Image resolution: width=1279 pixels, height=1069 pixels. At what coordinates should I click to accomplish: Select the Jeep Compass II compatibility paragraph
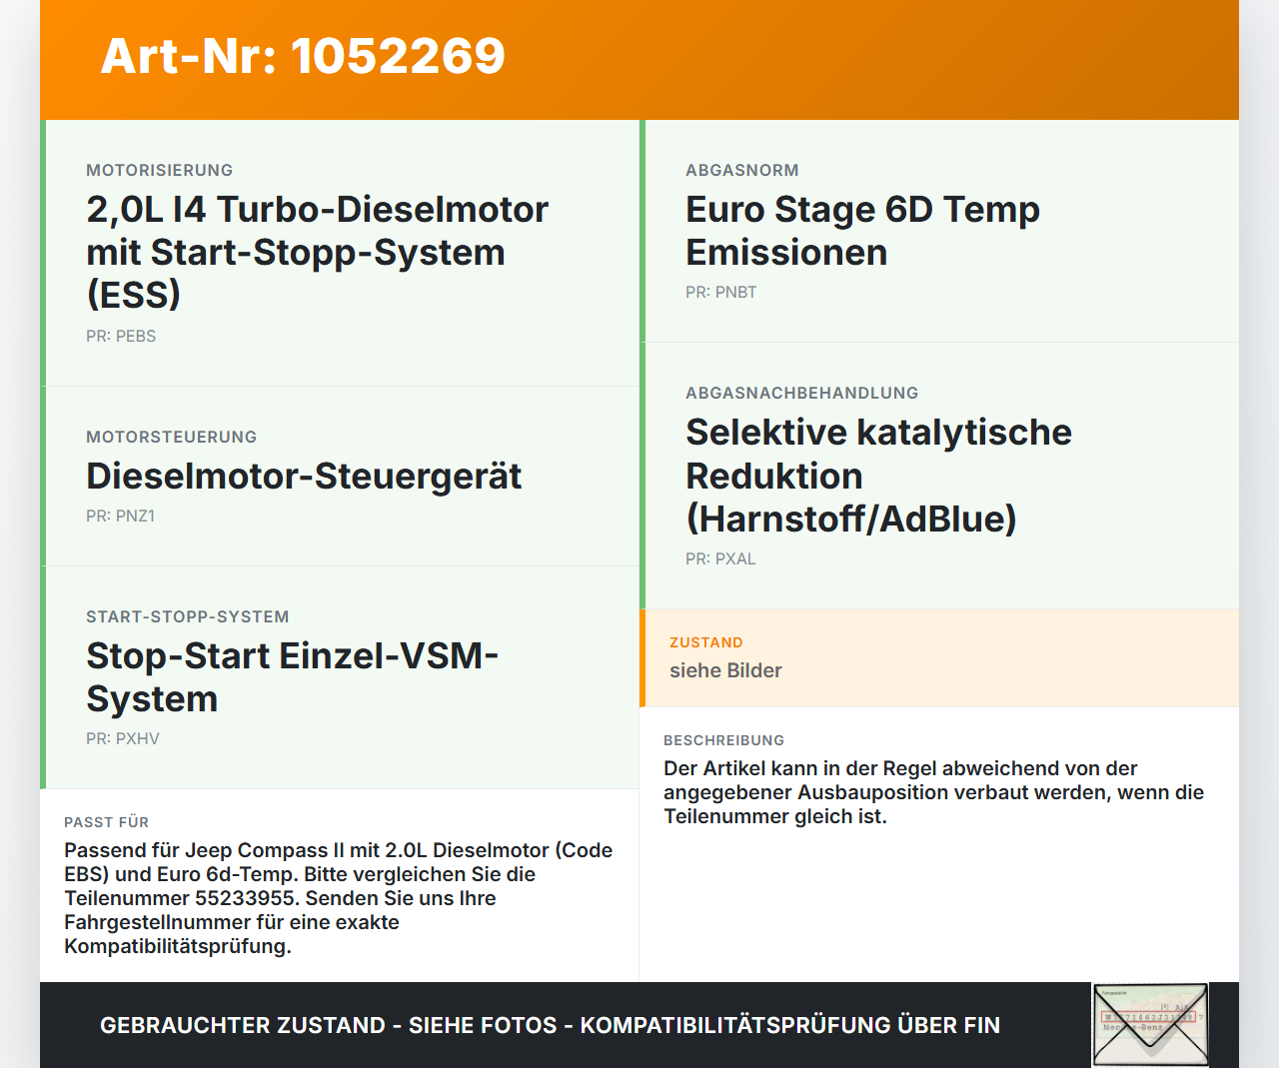point(339,898)
